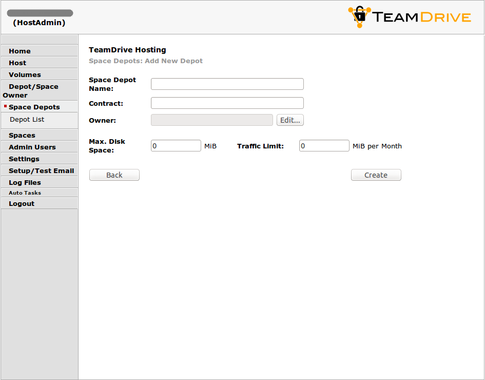Click into the Contract text field
The image size is (485, 380).
(x=227, y=103)
